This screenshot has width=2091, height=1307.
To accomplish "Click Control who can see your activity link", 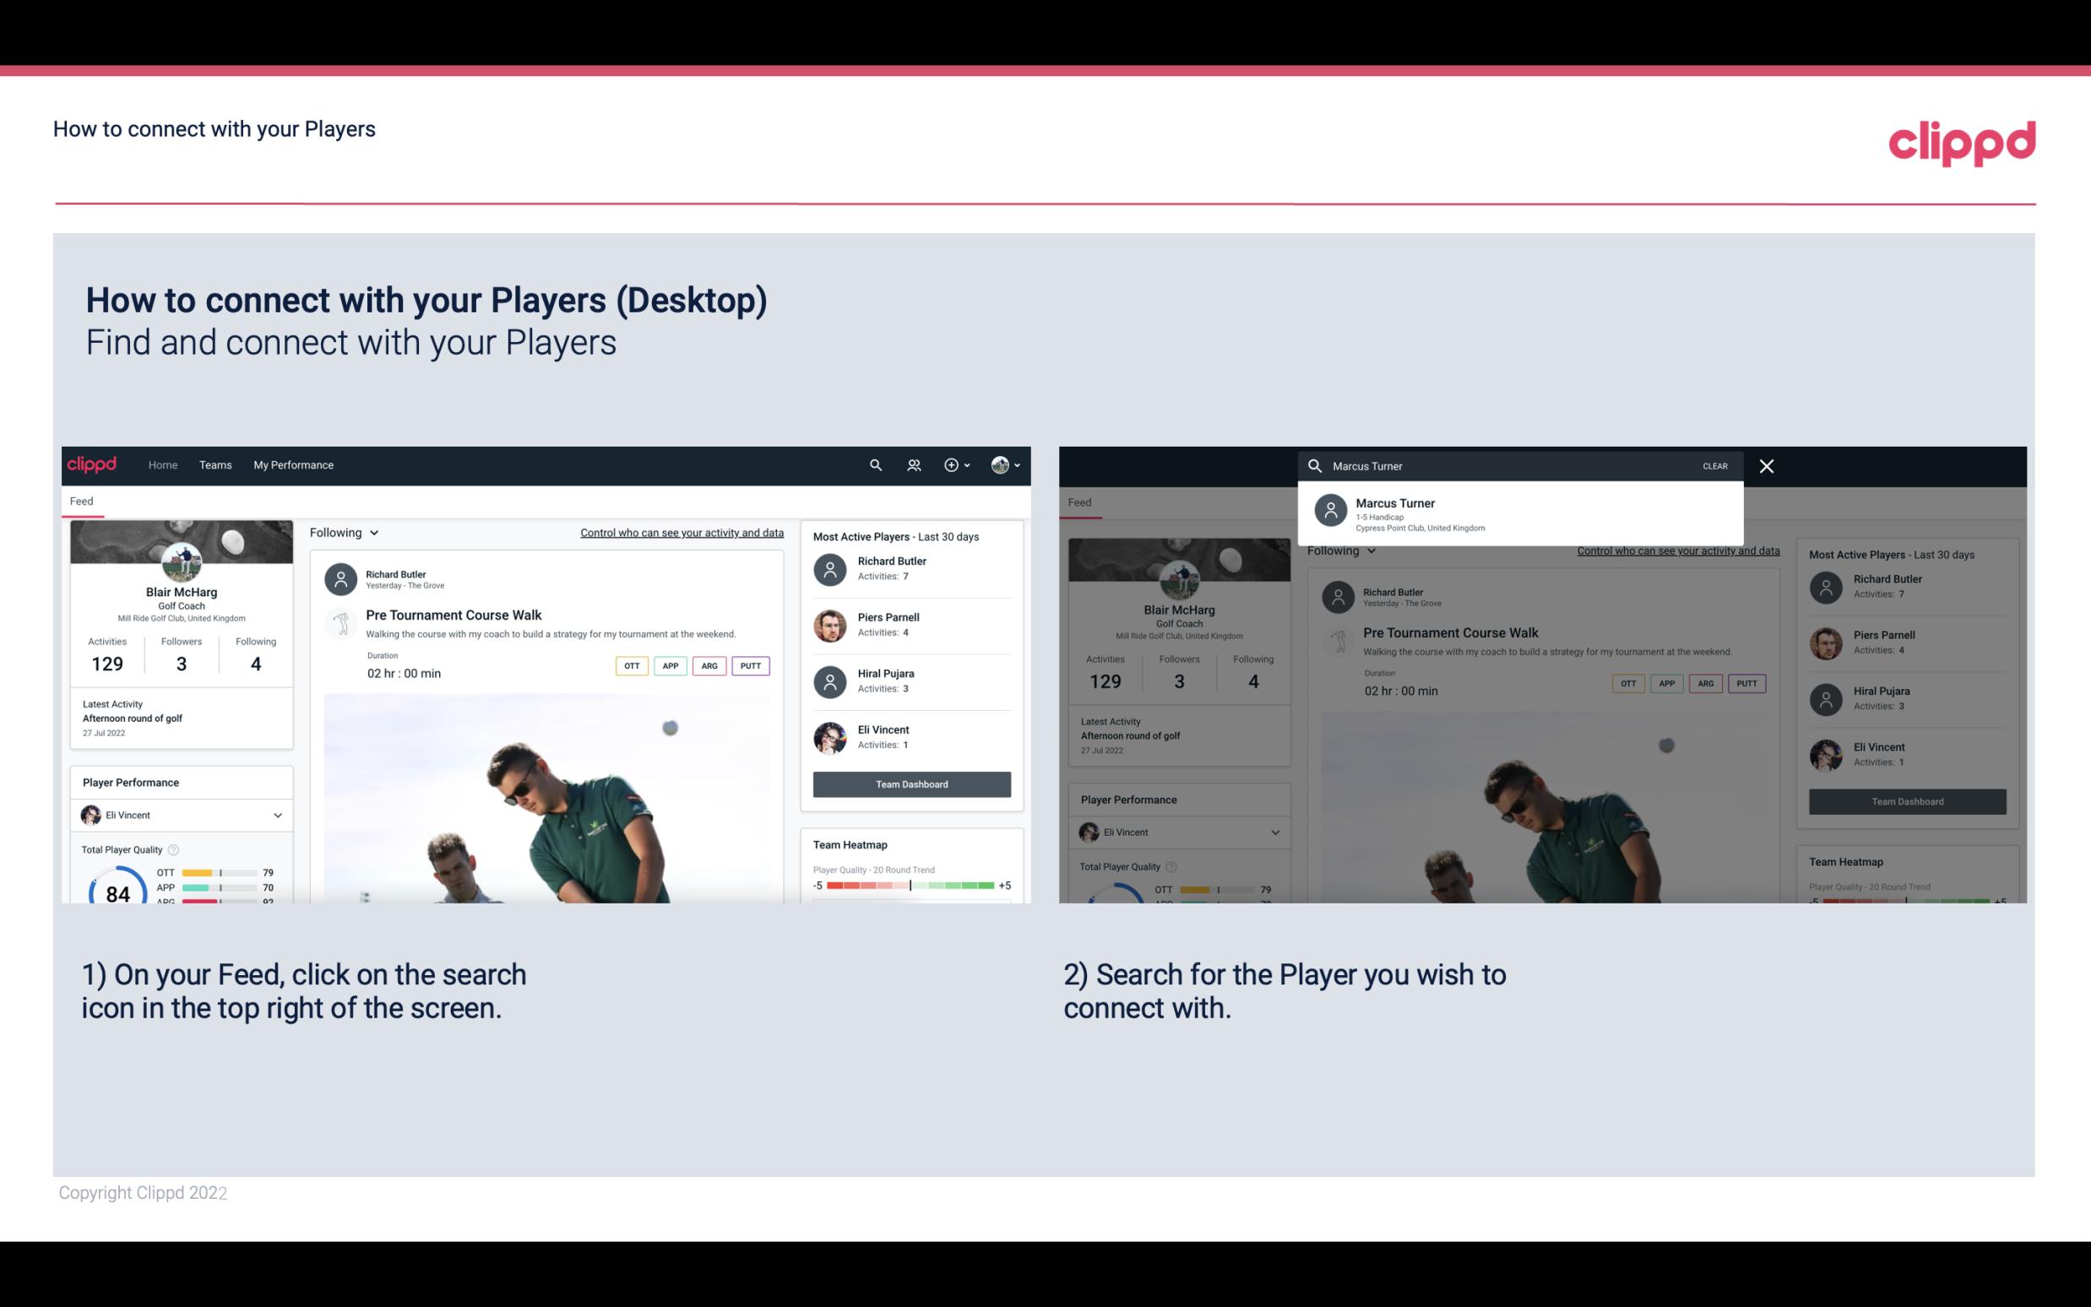I will tap(679, 532).
